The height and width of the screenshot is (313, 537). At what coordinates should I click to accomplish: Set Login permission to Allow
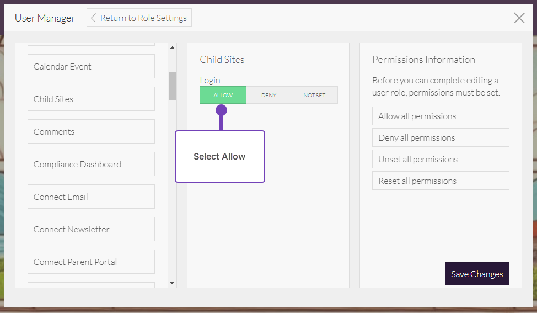[x=223, y=95]
